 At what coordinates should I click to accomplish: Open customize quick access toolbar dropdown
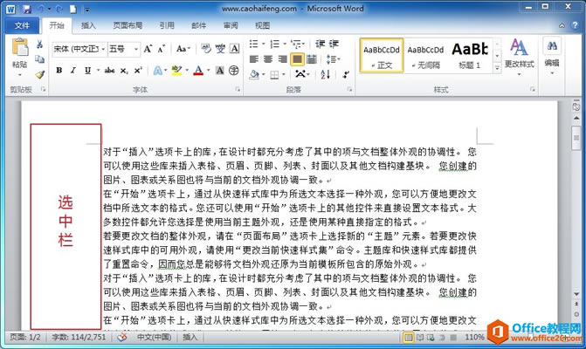tap(87, 10)
